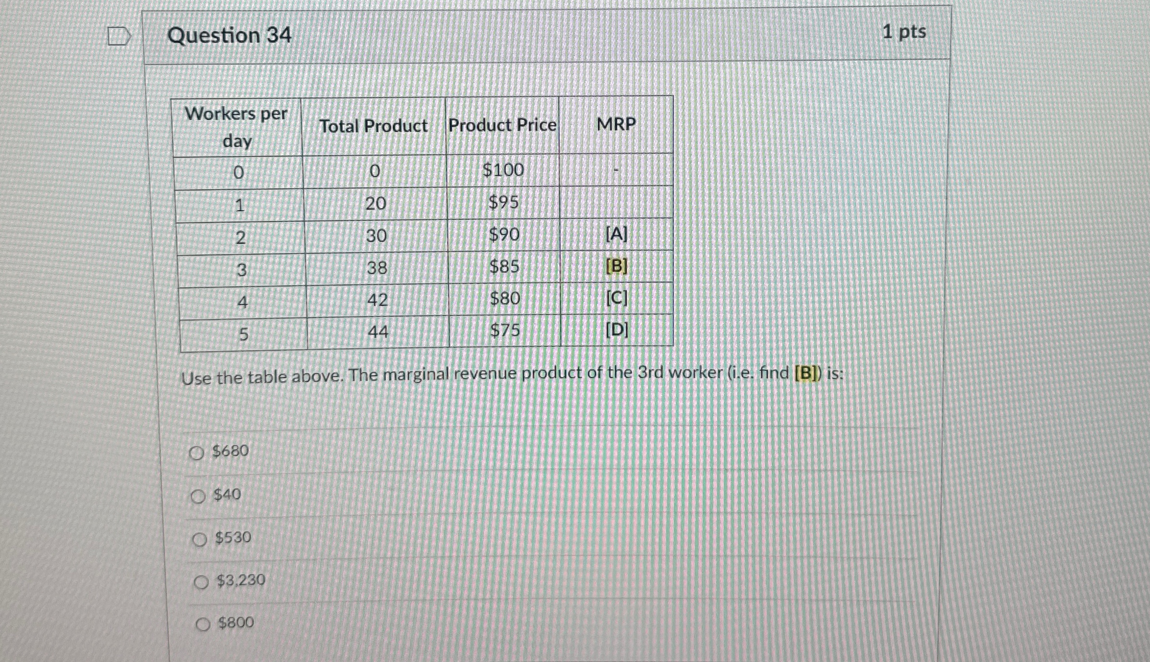Select the $3,230 answer option
Screen dimensions: 1150x662
[202, 581]
